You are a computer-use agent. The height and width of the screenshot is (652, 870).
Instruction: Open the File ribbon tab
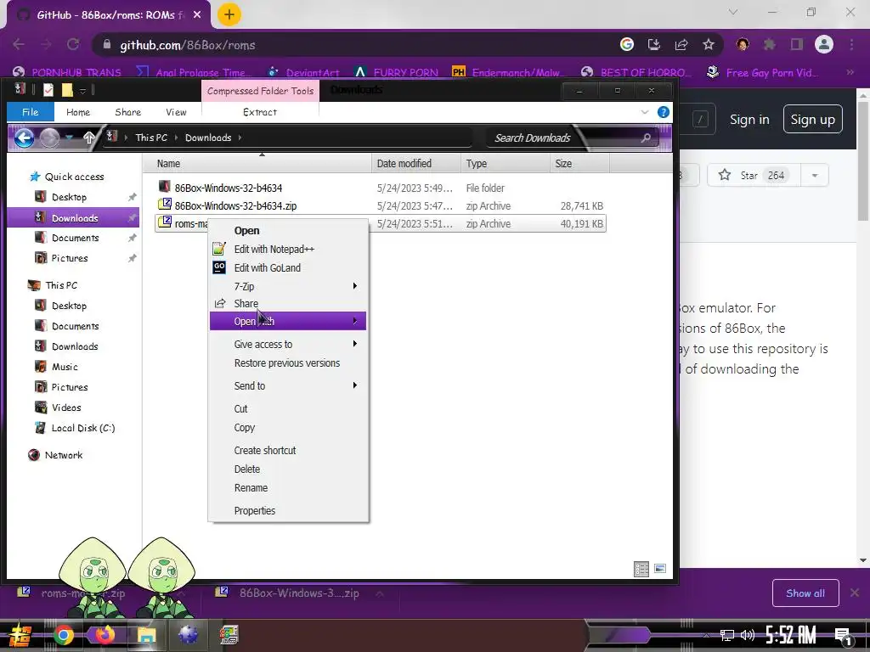tap(30, 112)
